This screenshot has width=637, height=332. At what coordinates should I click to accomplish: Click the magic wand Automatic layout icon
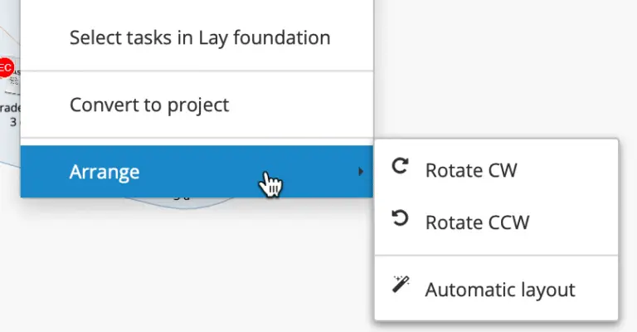click(400, 286)
